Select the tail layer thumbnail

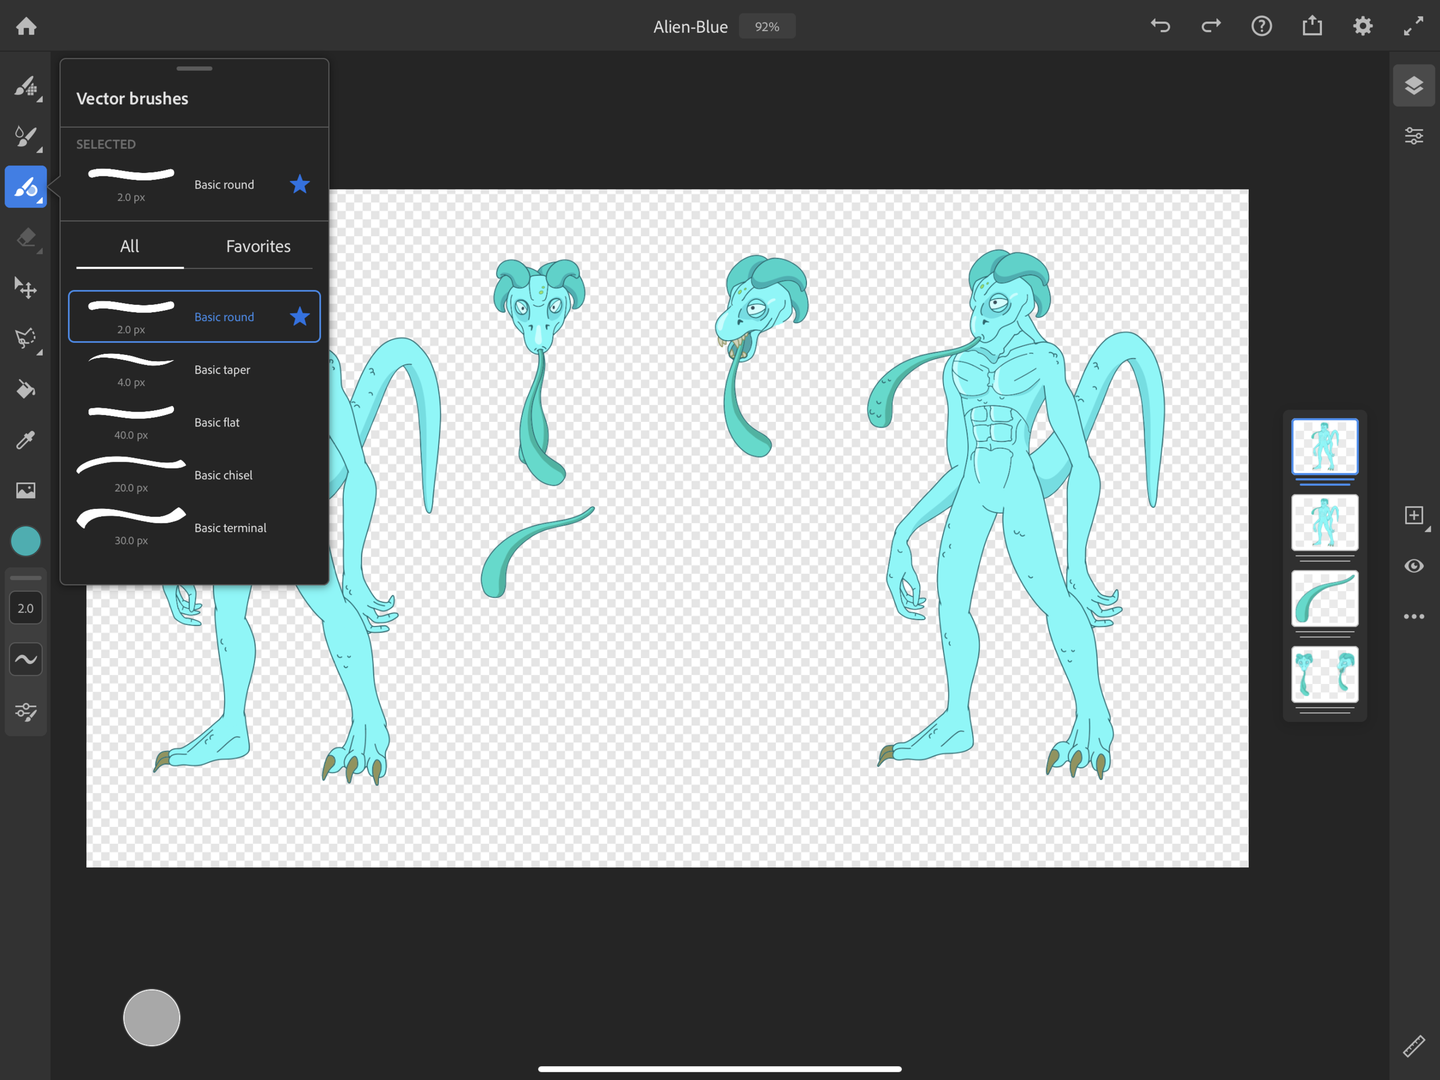[1324, 598]
